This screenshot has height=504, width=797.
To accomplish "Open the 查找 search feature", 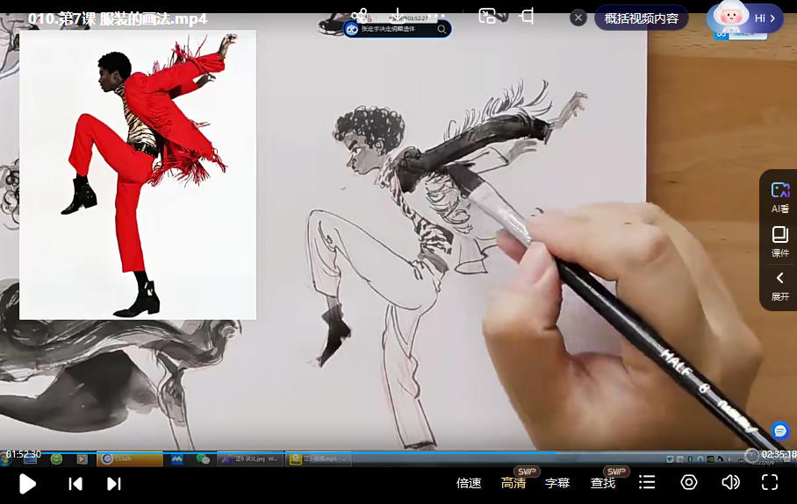I will coord(603,483).
